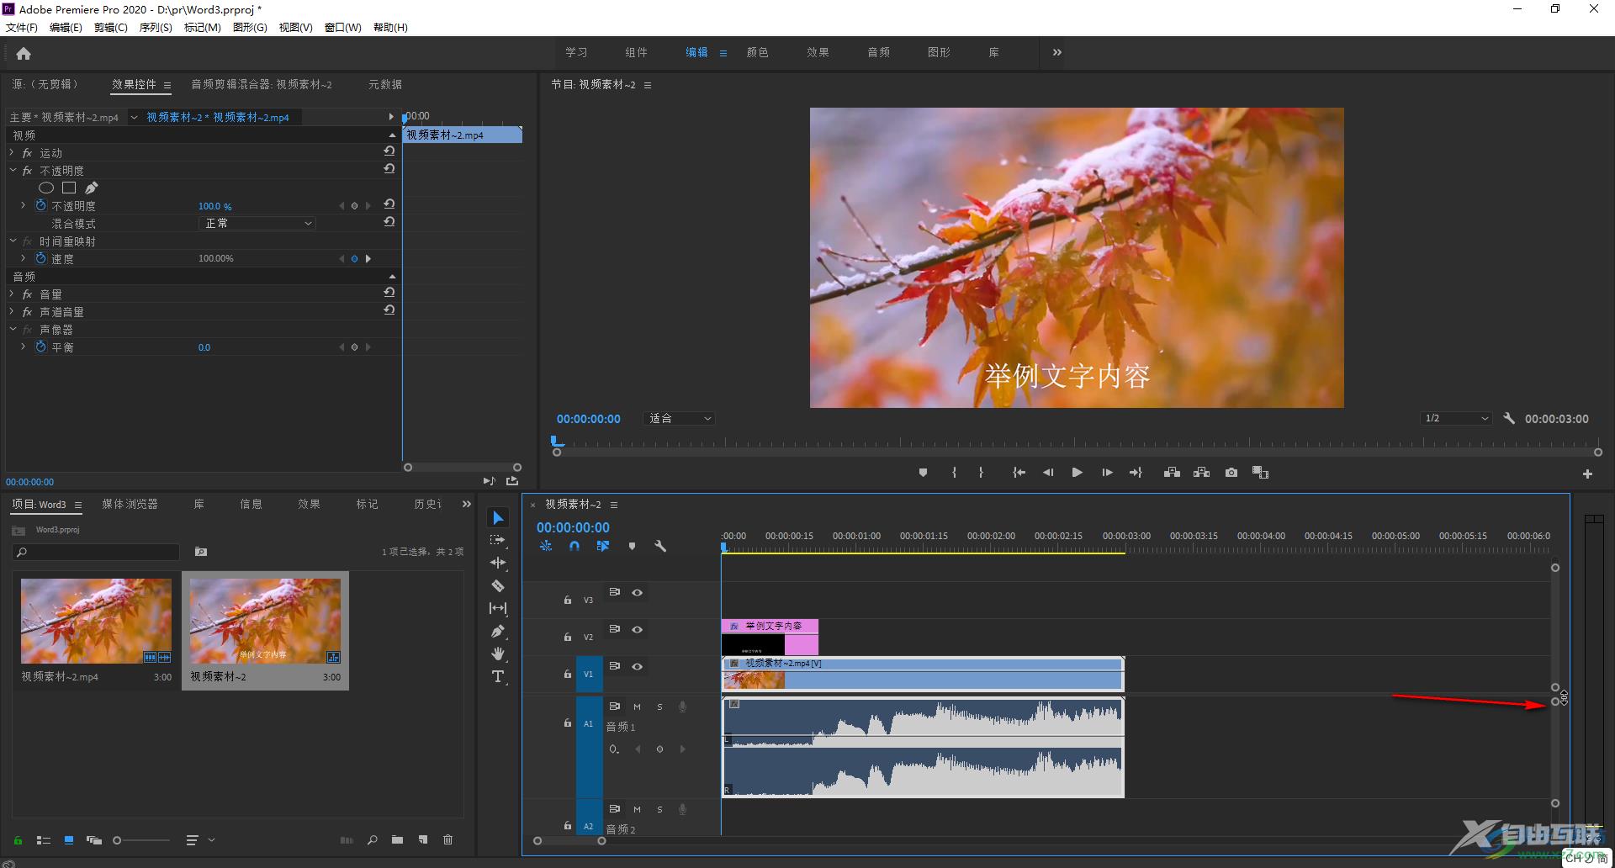
Task: Open 混合模式 dropdown showing 正常
Action: (257, 223)
